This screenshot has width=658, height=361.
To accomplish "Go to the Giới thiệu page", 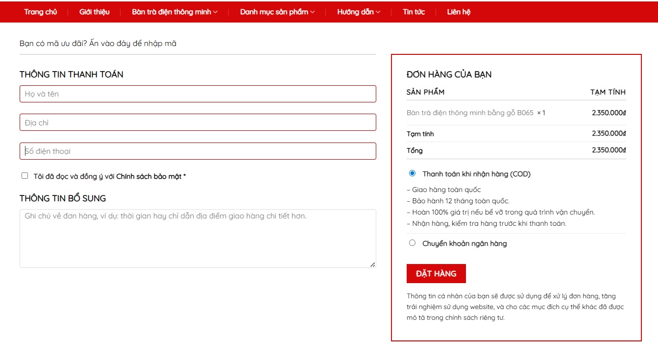I will point(95,12).
